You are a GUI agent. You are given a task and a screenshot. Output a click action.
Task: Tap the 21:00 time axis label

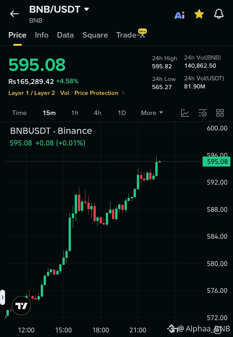click(138, 330)
